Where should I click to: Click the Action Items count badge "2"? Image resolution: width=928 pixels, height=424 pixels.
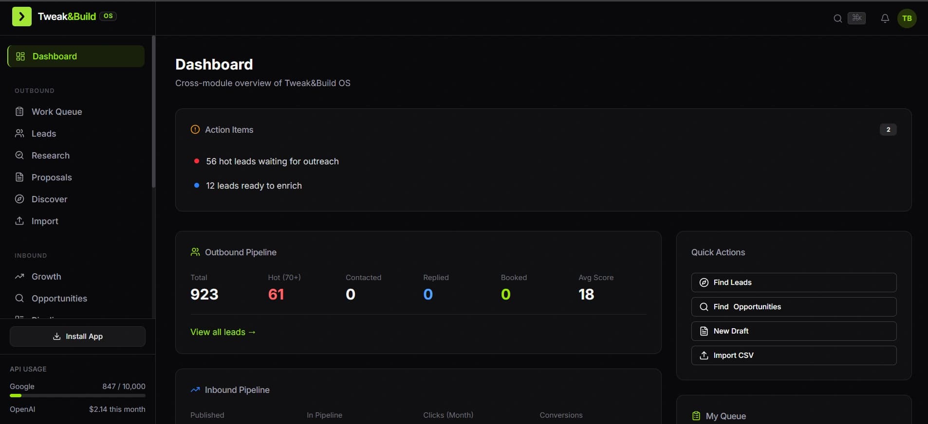click(888, 129)
